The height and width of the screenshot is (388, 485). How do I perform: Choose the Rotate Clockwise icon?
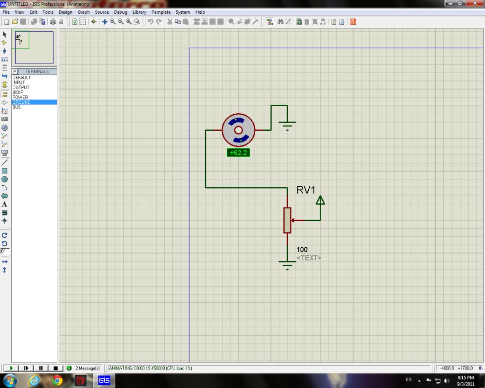tap(5, 235)
